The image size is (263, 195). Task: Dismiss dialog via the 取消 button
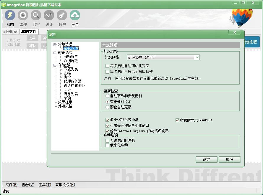(230, 159)
